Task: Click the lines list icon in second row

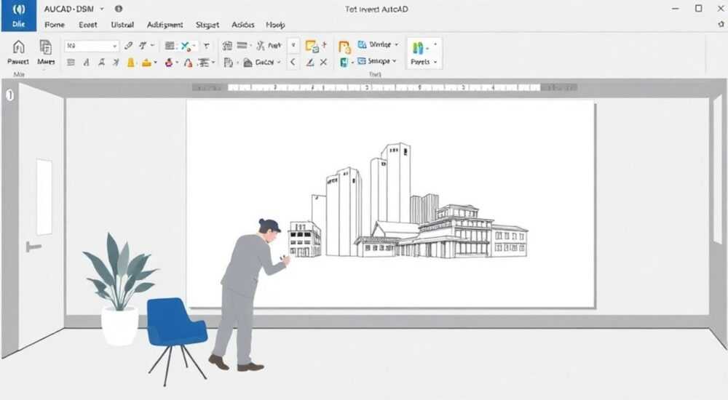Action: coord(71,62)
